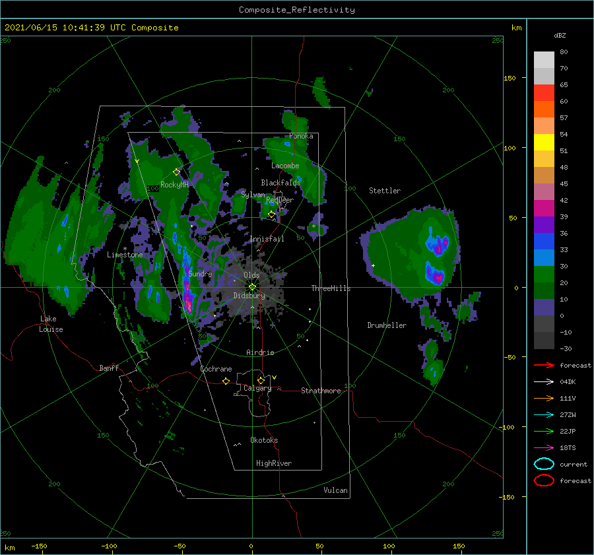Click the Okotoks label
Image resolution: width=594 pixels, height=555 pixels.
click(x=264, y=440)
